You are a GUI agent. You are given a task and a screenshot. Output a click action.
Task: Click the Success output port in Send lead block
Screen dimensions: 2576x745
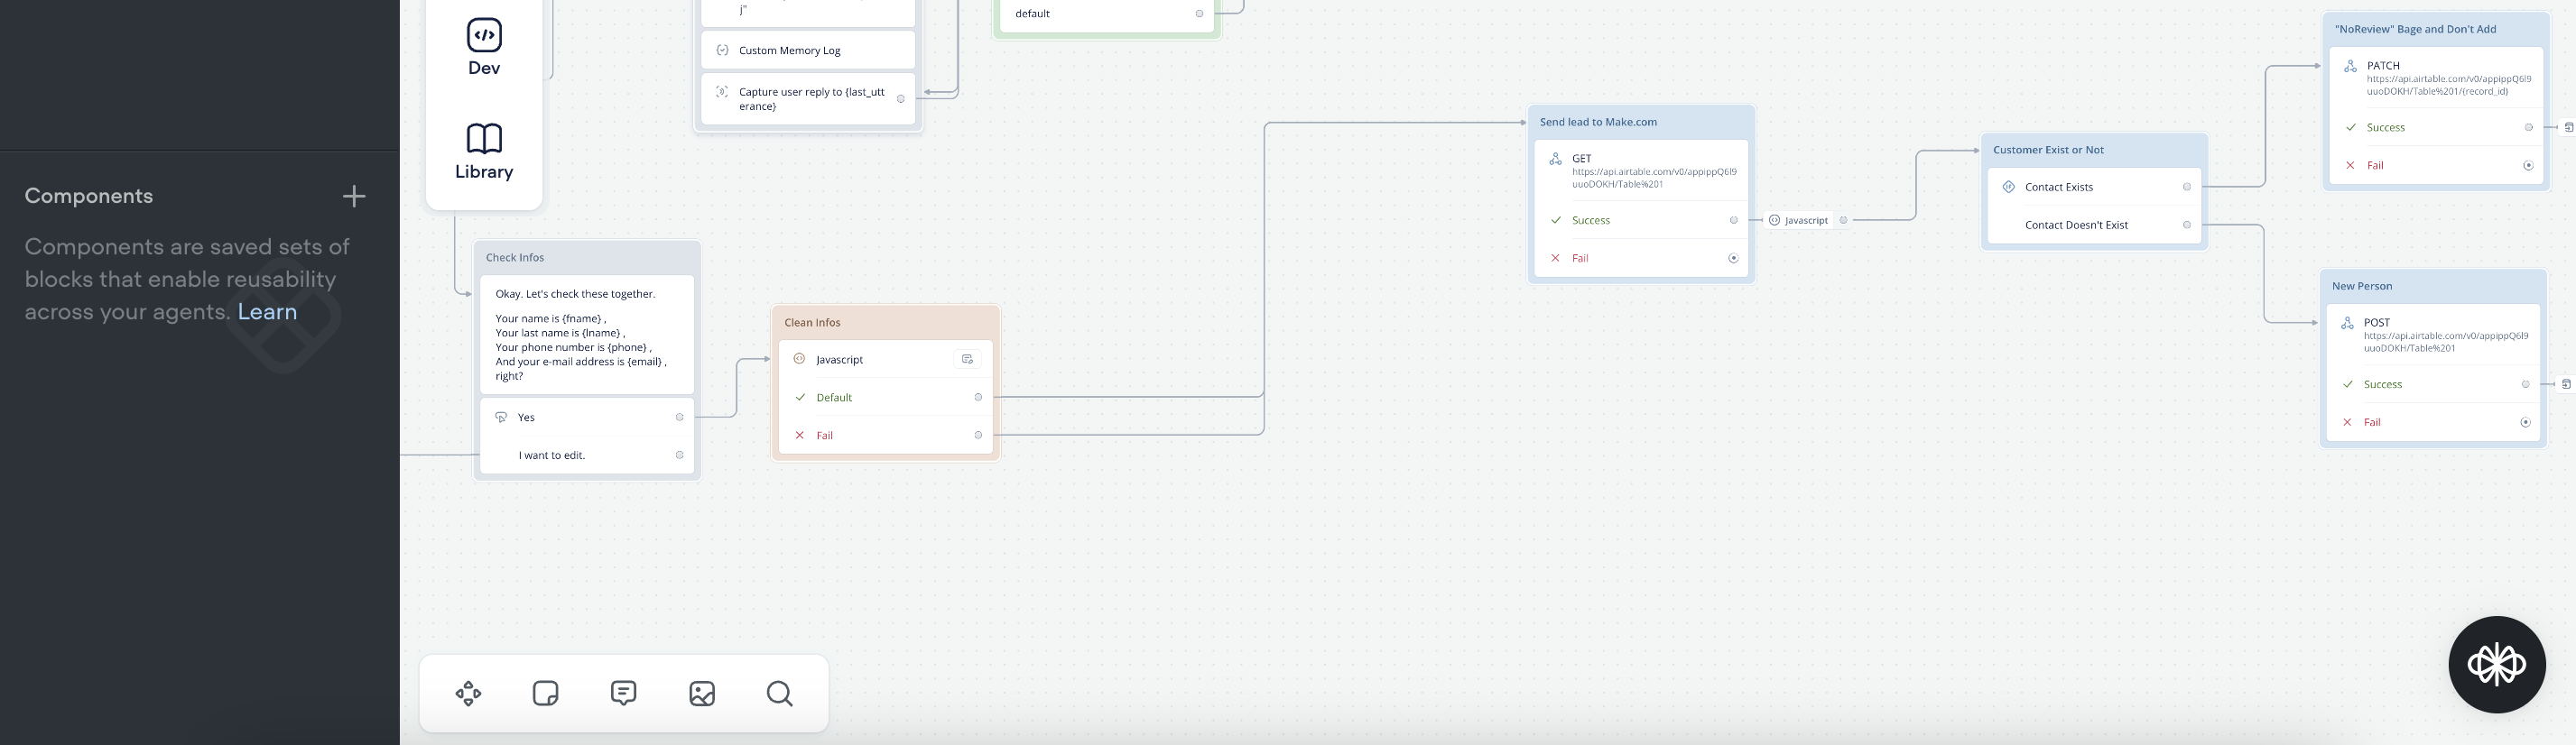point(1734,221)
